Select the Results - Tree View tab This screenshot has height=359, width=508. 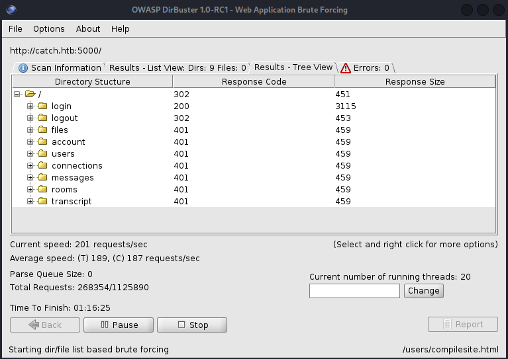click(293, 67)
